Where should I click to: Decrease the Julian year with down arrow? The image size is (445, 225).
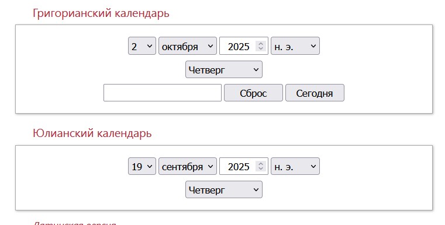261,168
